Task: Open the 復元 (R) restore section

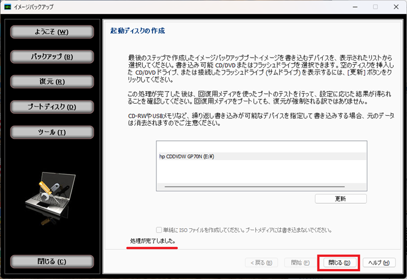Action: click(x=51, y=82)
